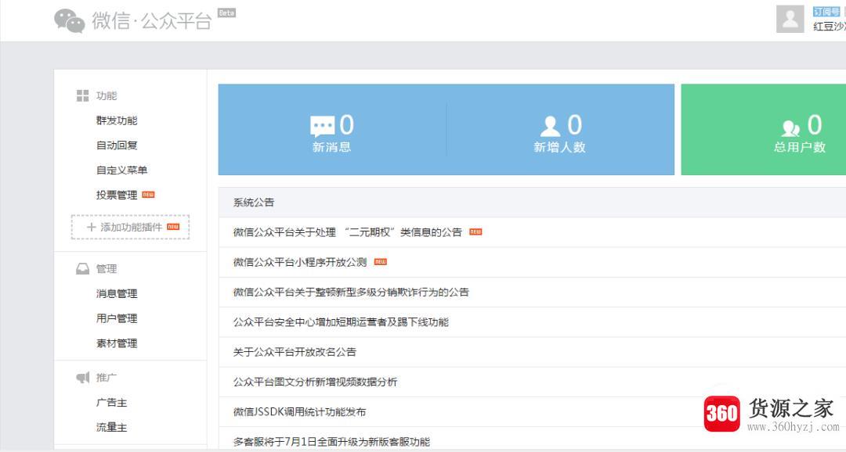Open 安全中心增加短期运营者 notice
The height and width of the screenshot is (452, 846).
click(x=341, y=322)
